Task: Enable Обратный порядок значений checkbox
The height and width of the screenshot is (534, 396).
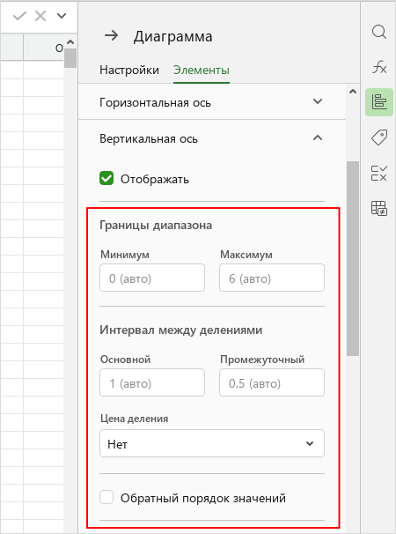Action: pos(106,497)
